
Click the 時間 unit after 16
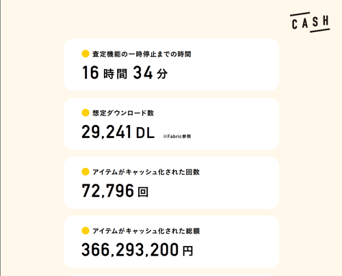point(116,74)
